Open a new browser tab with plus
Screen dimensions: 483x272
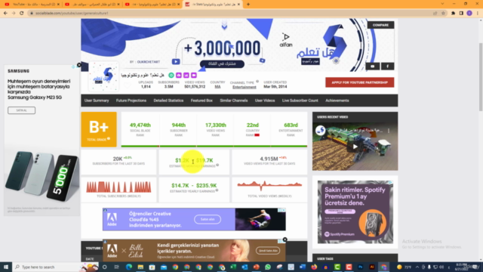(x=248, y=5)
